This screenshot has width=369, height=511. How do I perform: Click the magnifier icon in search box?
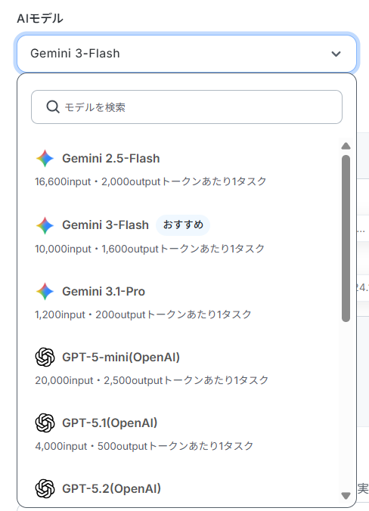(x=53, y=107)
